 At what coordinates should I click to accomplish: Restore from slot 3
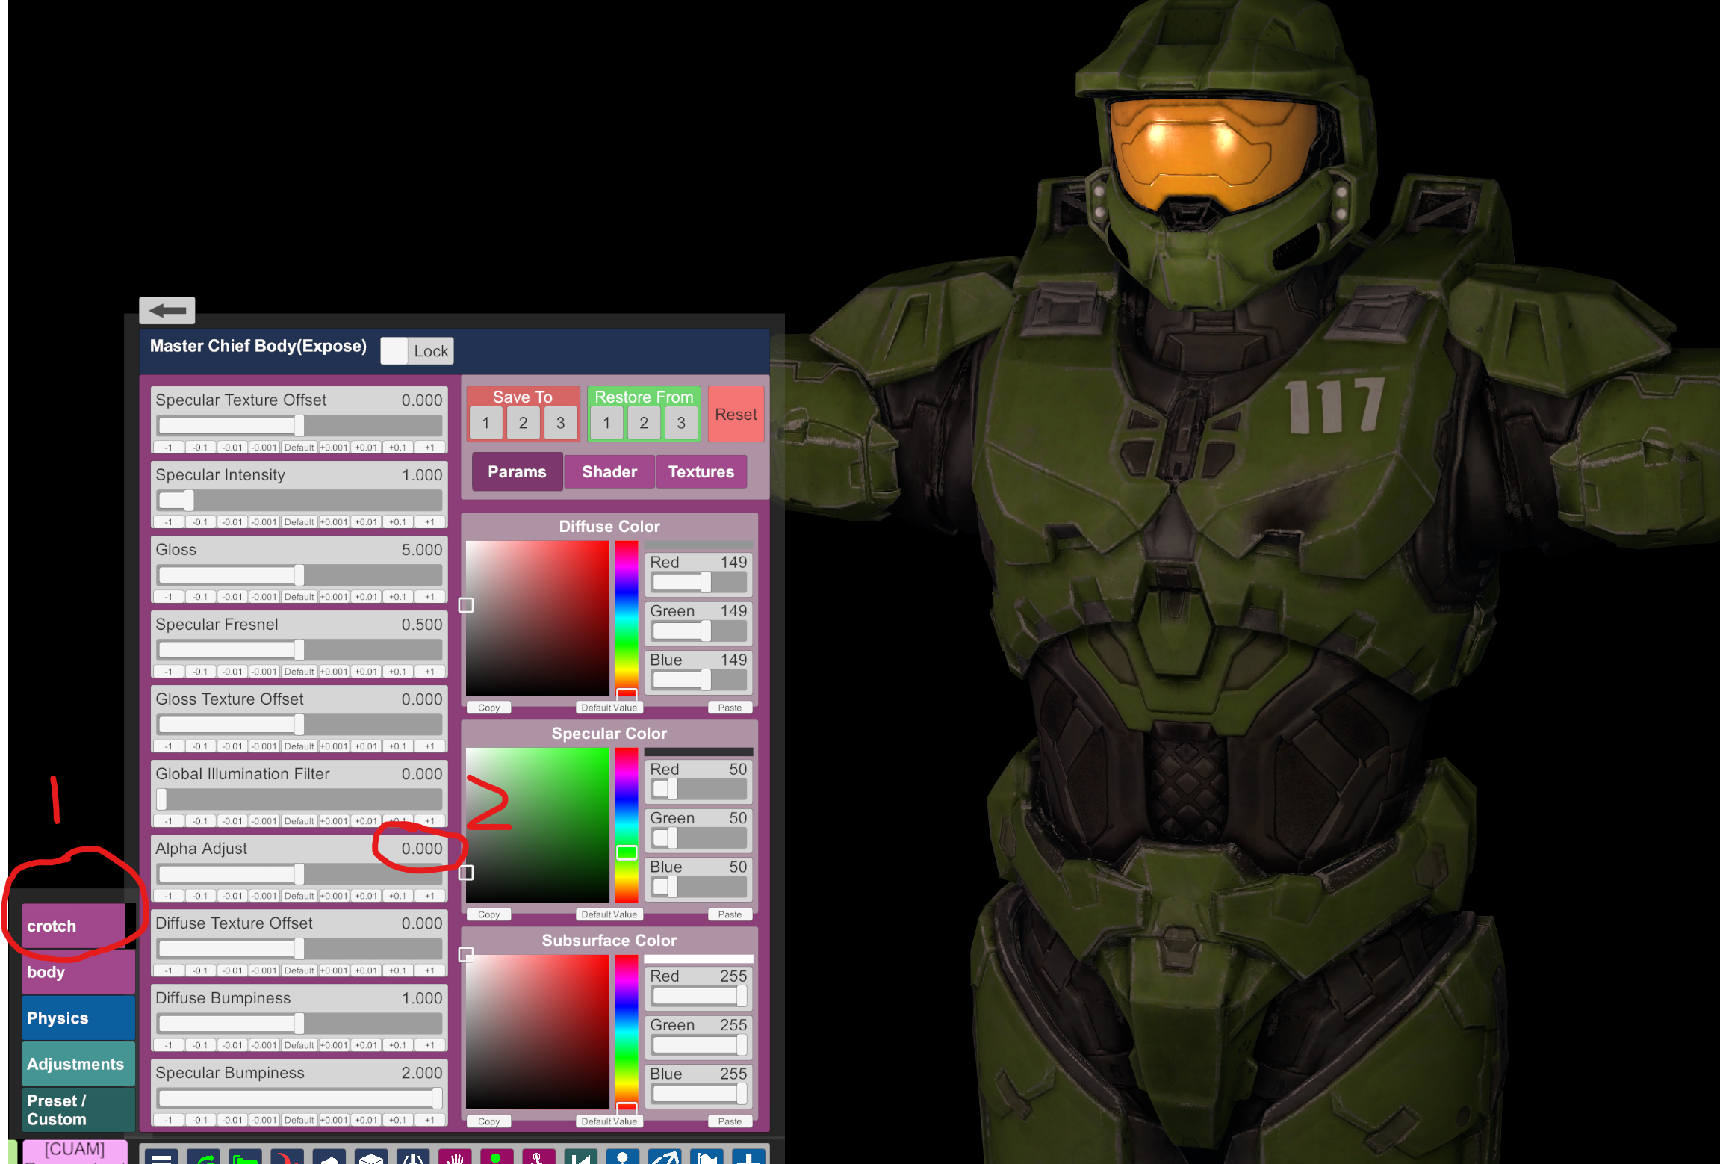681,424
